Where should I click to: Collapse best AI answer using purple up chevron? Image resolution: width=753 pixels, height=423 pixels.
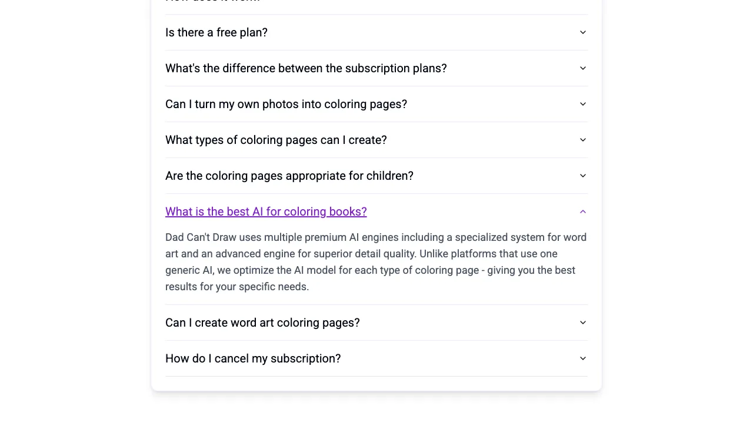(582, 211)
